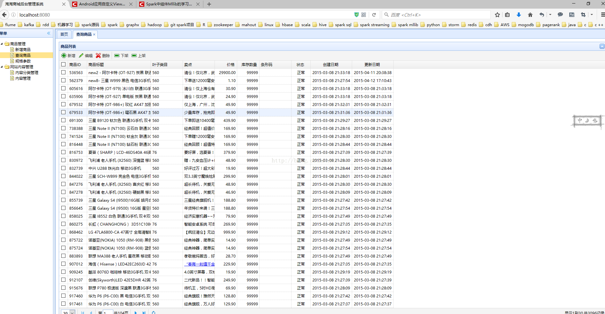
Task: Check the row for product ID 536563
Action: click(64, 72)
